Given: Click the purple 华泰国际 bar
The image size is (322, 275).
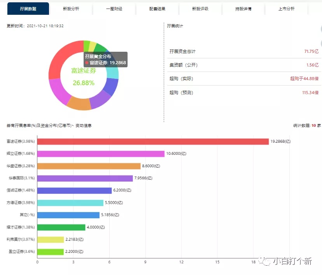Looking at the screenshot, I should click(x=85, y=178).
